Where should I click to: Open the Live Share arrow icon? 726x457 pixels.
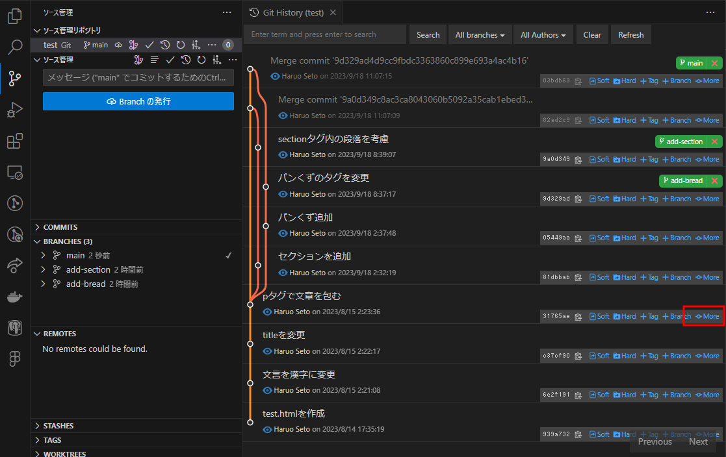point(15,266)
